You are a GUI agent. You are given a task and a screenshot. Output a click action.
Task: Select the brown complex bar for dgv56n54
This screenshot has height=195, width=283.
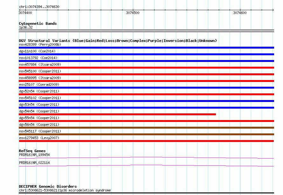click(x=146, y=128)
